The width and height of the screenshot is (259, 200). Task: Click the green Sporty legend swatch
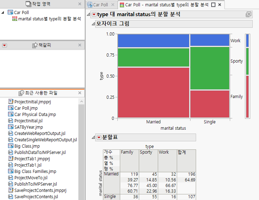point(247,61)
